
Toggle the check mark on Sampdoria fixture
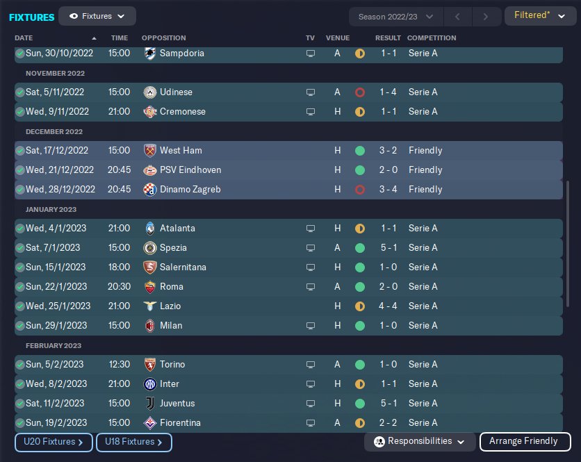[x=19, y=53]
